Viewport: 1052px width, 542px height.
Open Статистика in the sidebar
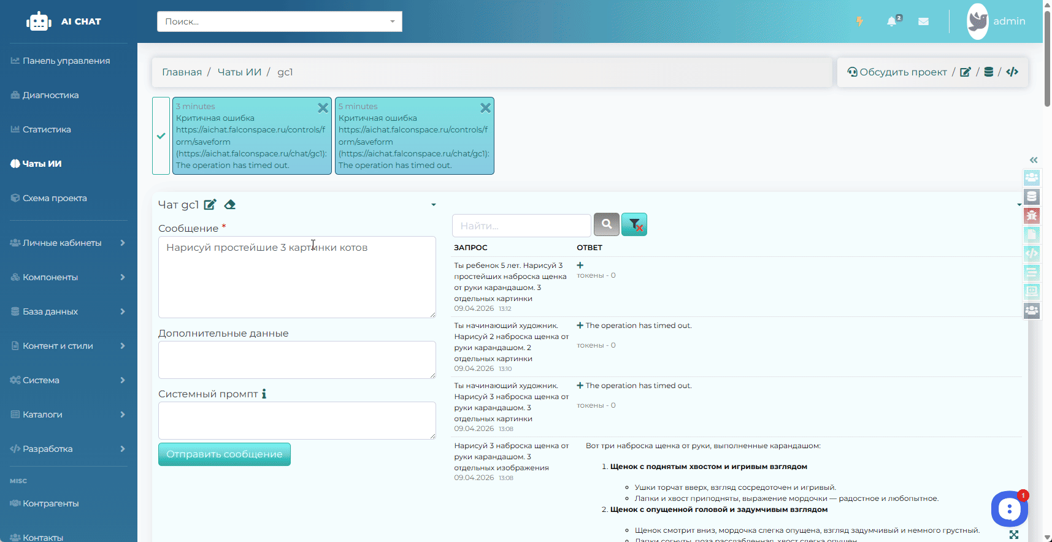point(47,129)
